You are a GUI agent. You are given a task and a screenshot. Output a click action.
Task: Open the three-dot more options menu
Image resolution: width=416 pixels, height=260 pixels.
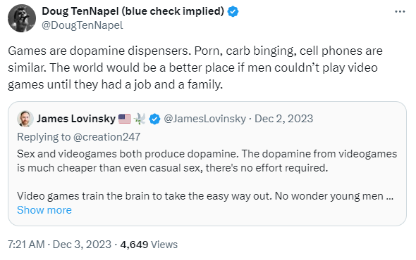pos(400,12)
